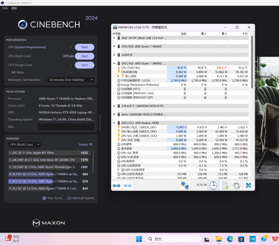Select ranking entry Intel Xeon W-3265M 1579
The image size is (279, 245).
coord(48,160)
